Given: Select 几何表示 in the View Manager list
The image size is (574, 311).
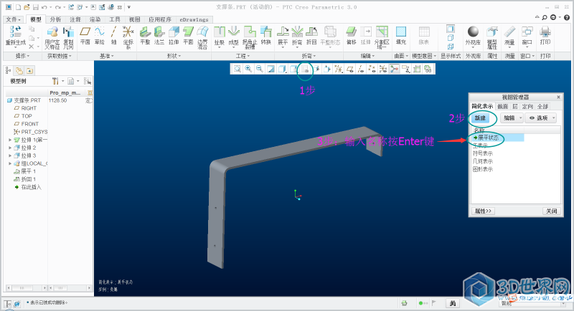Looking at the screenshot, I should click(x=482, y=161).
